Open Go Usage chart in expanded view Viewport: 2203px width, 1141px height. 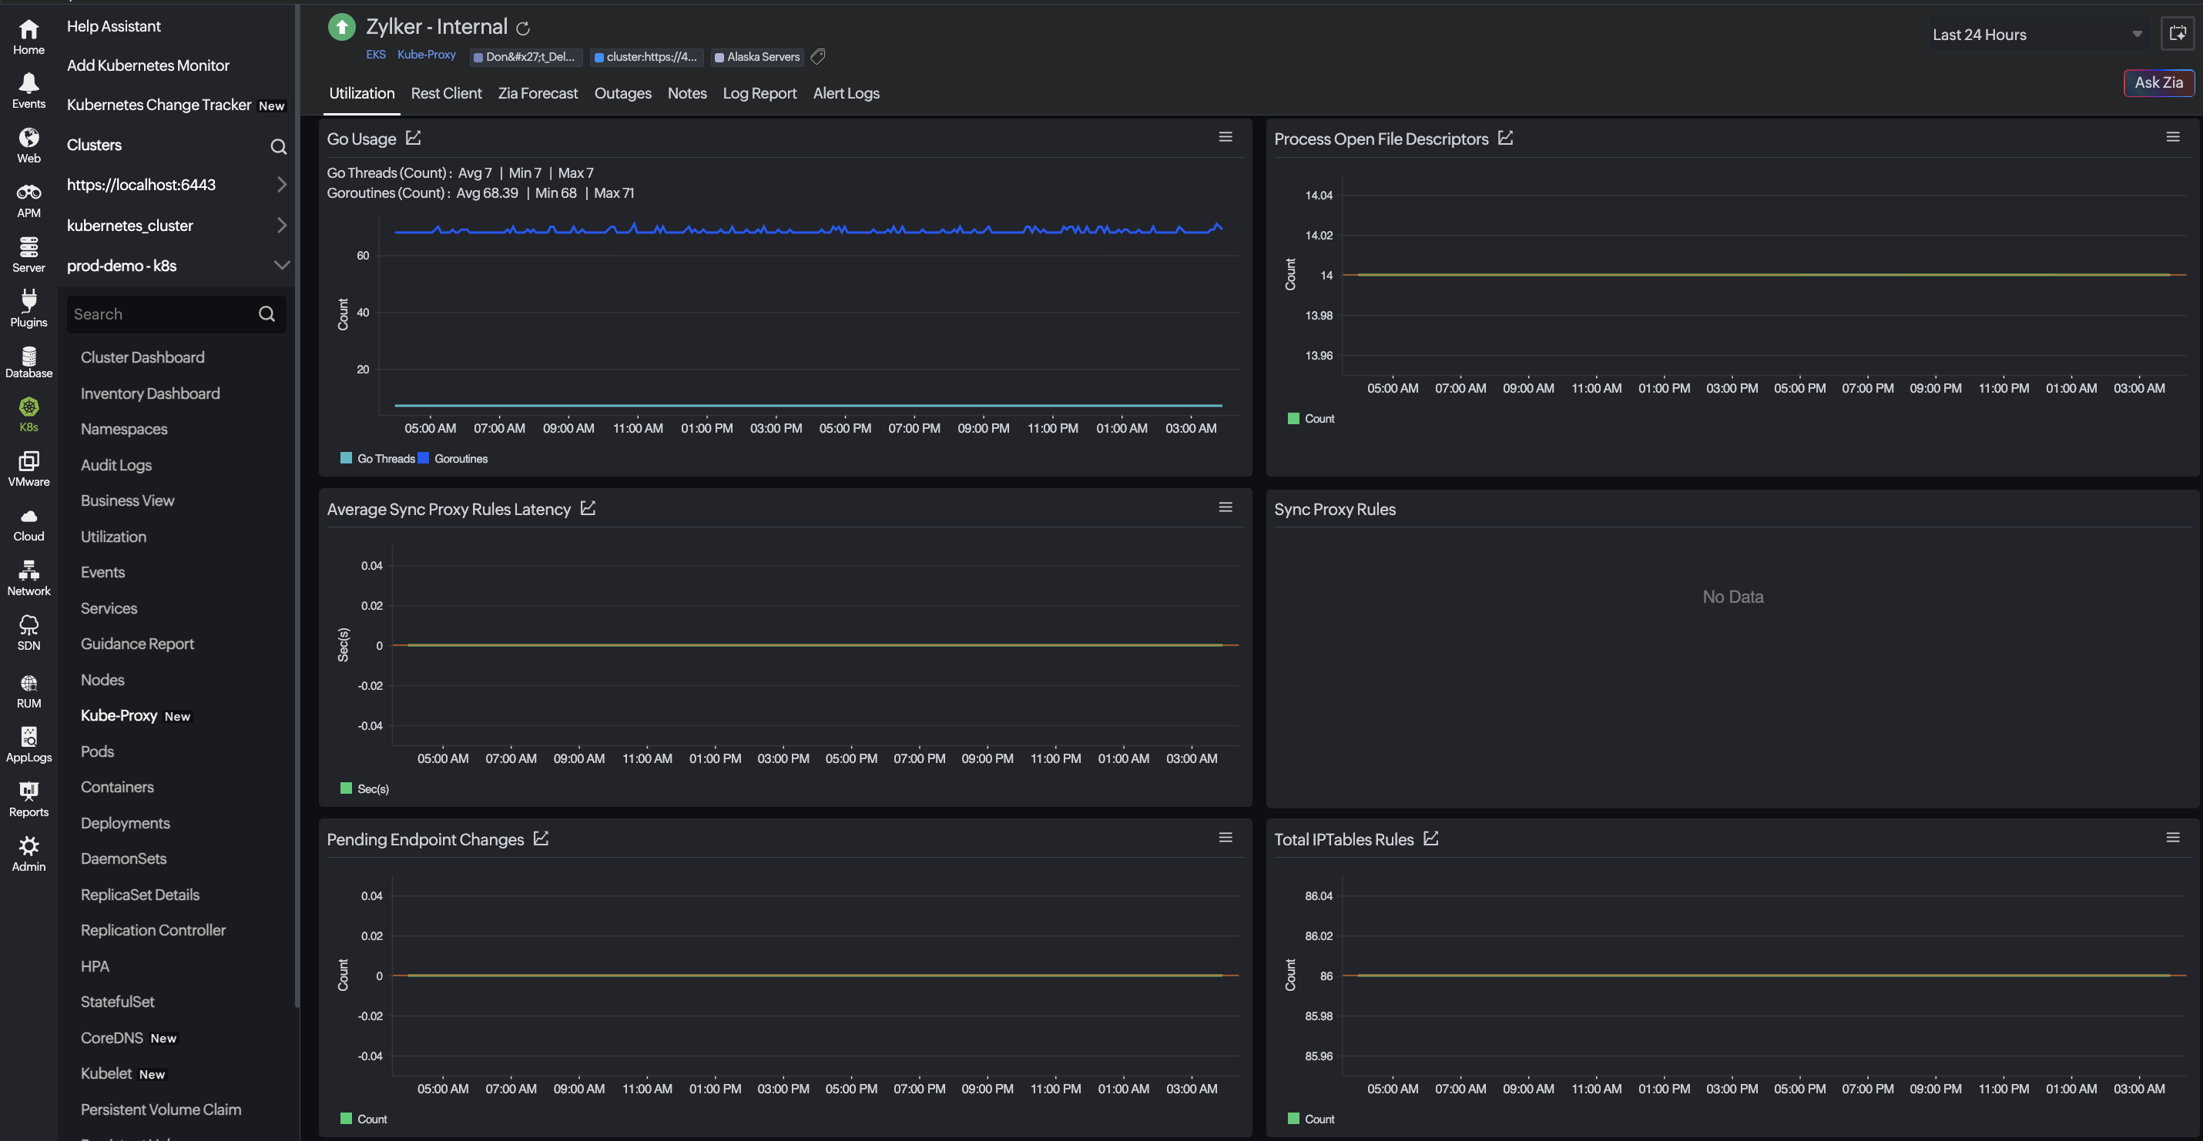point(413,138)
